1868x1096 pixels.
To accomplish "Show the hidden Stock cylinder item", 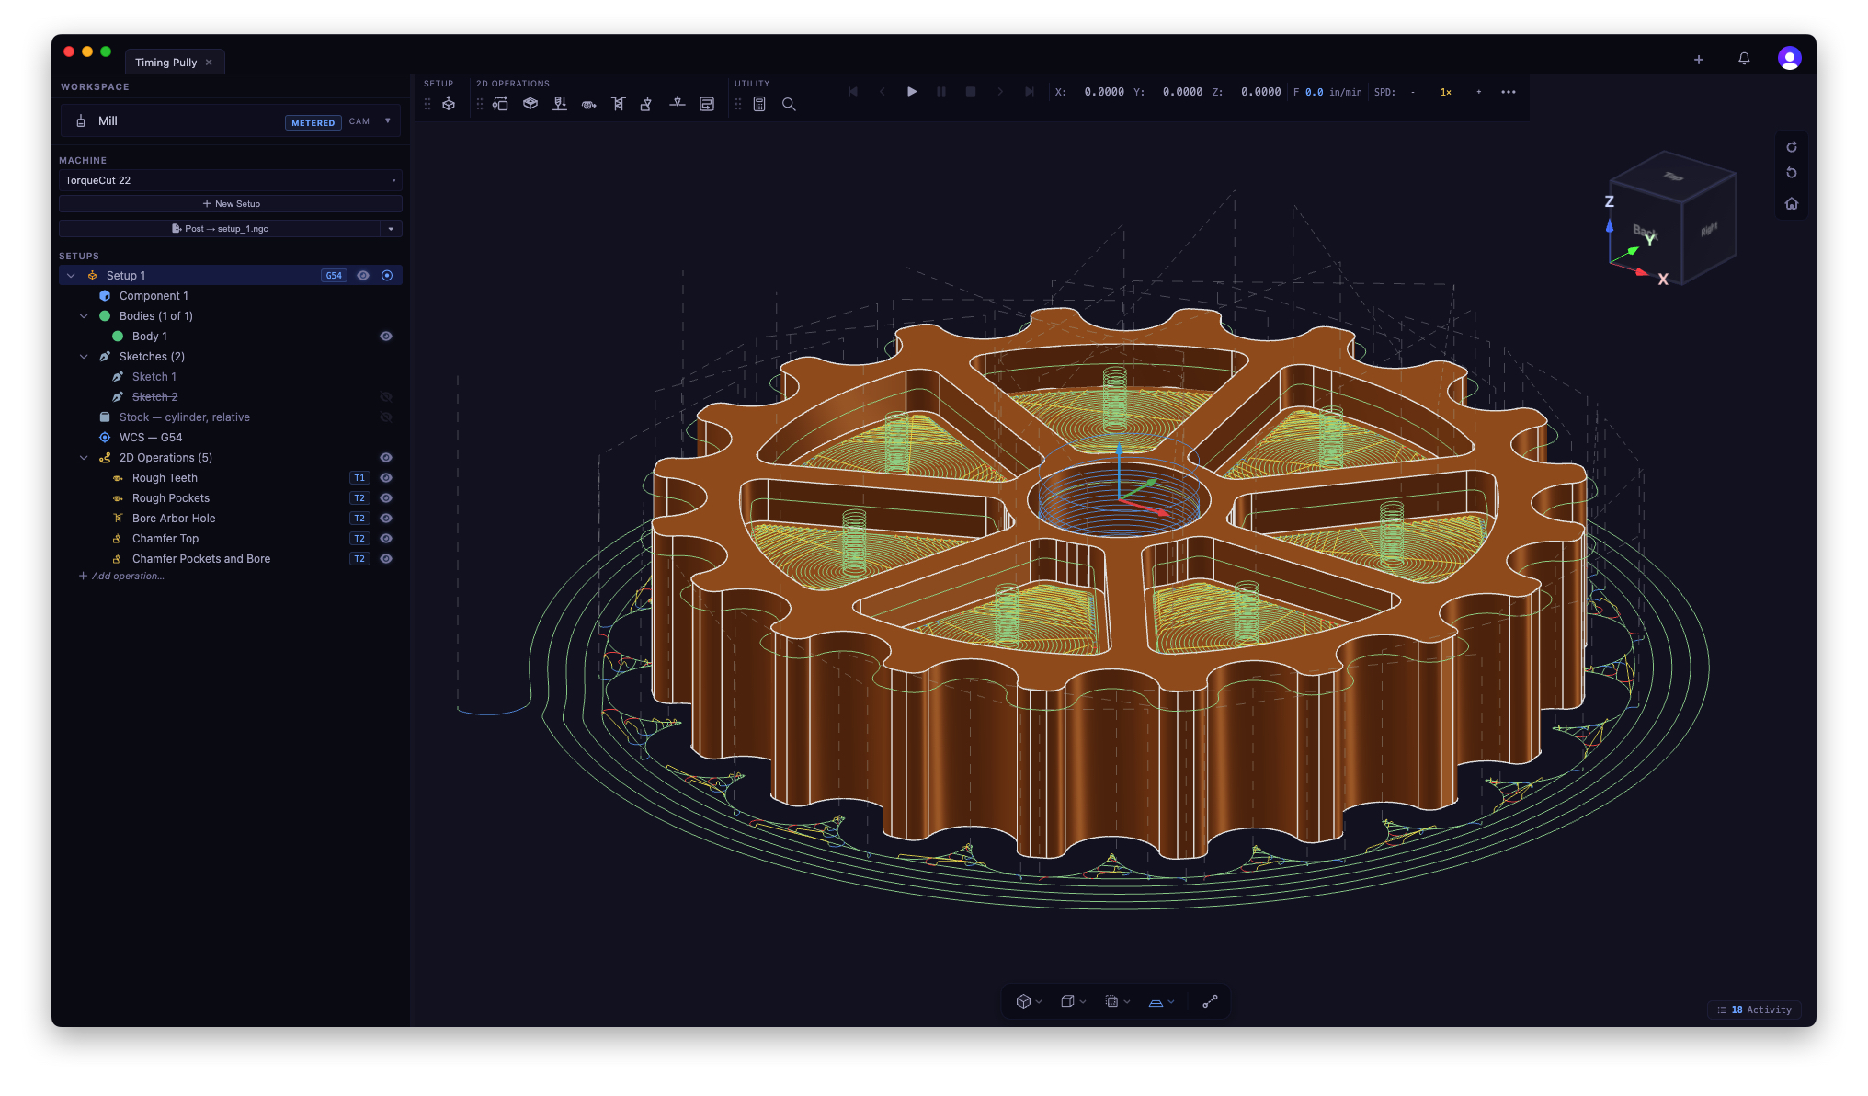I will click(386, 417).
